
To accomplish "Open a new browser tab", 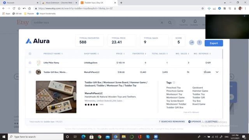I will 121,3.
